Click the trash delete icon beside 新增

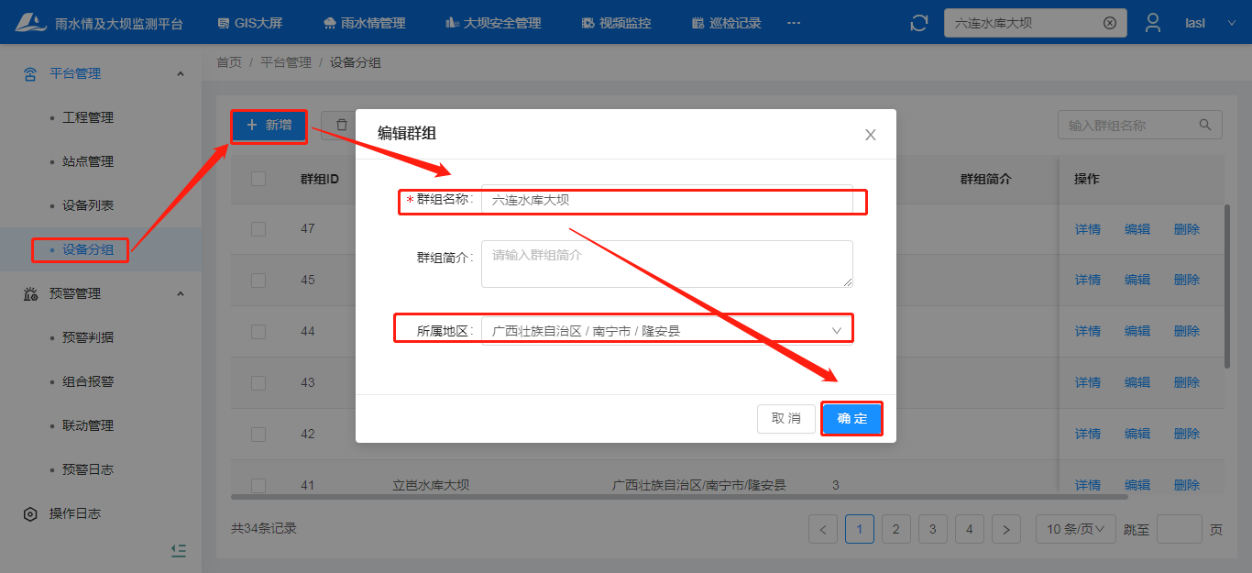click(341, 125)
